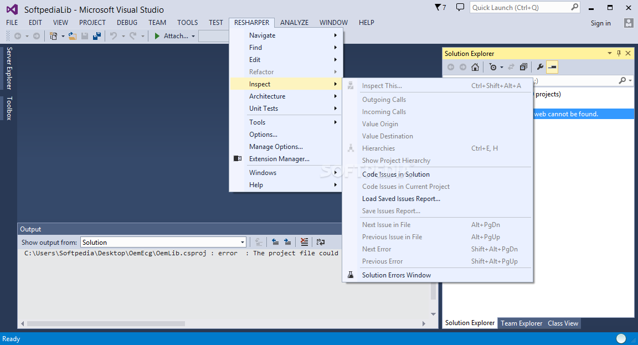638x345 pixels.
Task: Open the ANALYZE menu
Action: click(x=294, y=23)
